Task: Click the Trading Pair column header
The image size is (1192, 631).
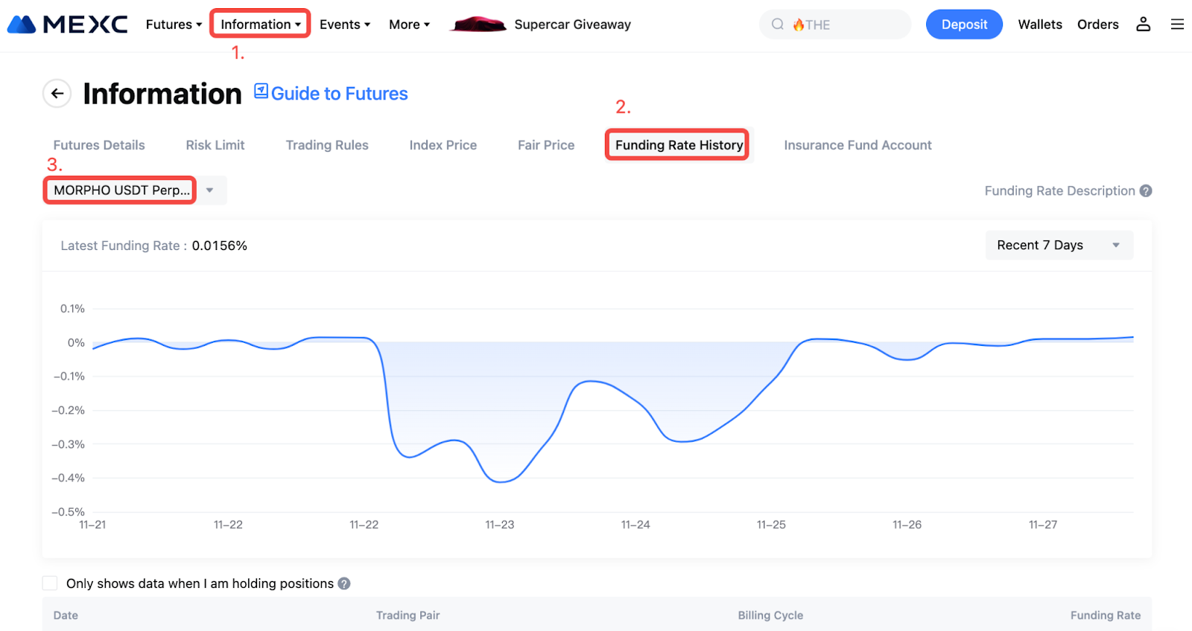Action: [x=408, y=615]
